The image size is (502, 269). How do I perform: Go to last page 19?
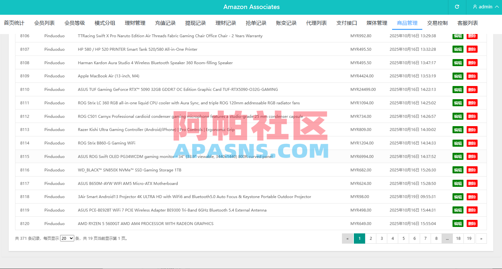click(x=469, y=239)
